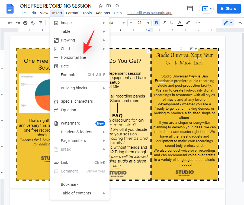Open the editing mode pencil dropdown

tap(228, 23)
